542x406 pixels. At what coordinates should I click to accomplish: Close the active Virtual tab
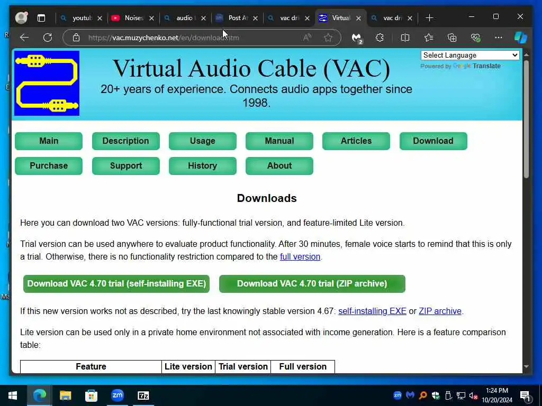(358, 19)
